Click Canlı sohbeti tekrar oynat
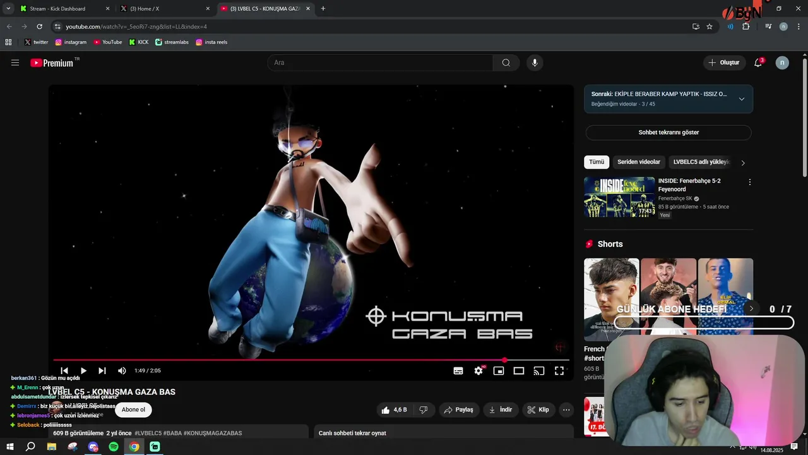 pyautogui.click(x=352, y=434)
